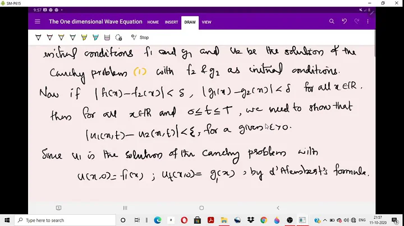Viewport: 404px width, 226px height.
Task: Change ENG input language
Action: (x=362, y=220)
